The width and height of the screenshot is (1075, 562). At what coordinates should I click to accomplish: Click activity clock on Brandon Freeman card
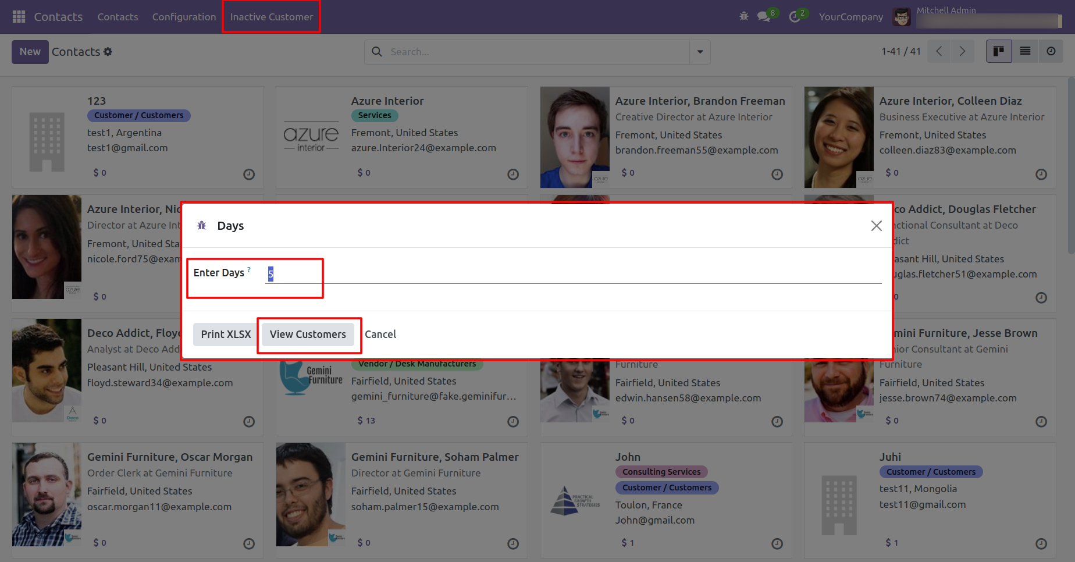click(x=777, y=174)
